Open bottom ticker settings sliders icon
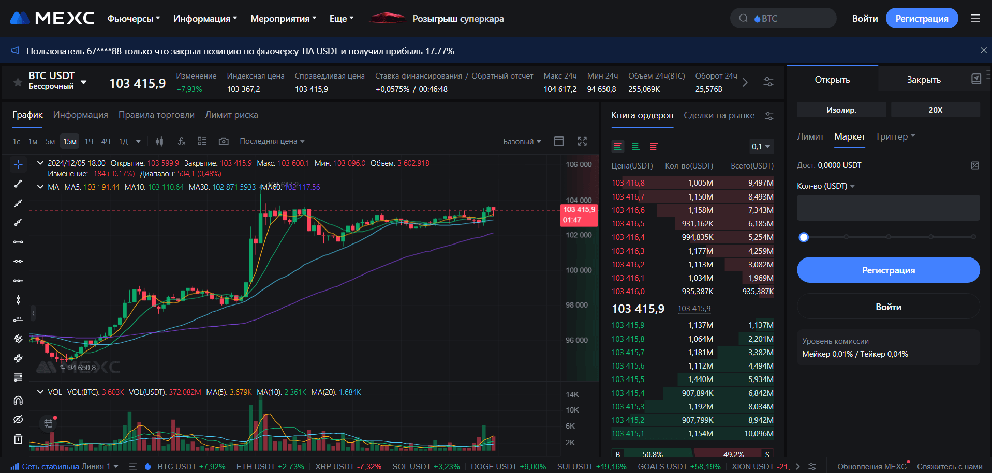The width and height of the screenshot is (992, 473). coord(812,466)
